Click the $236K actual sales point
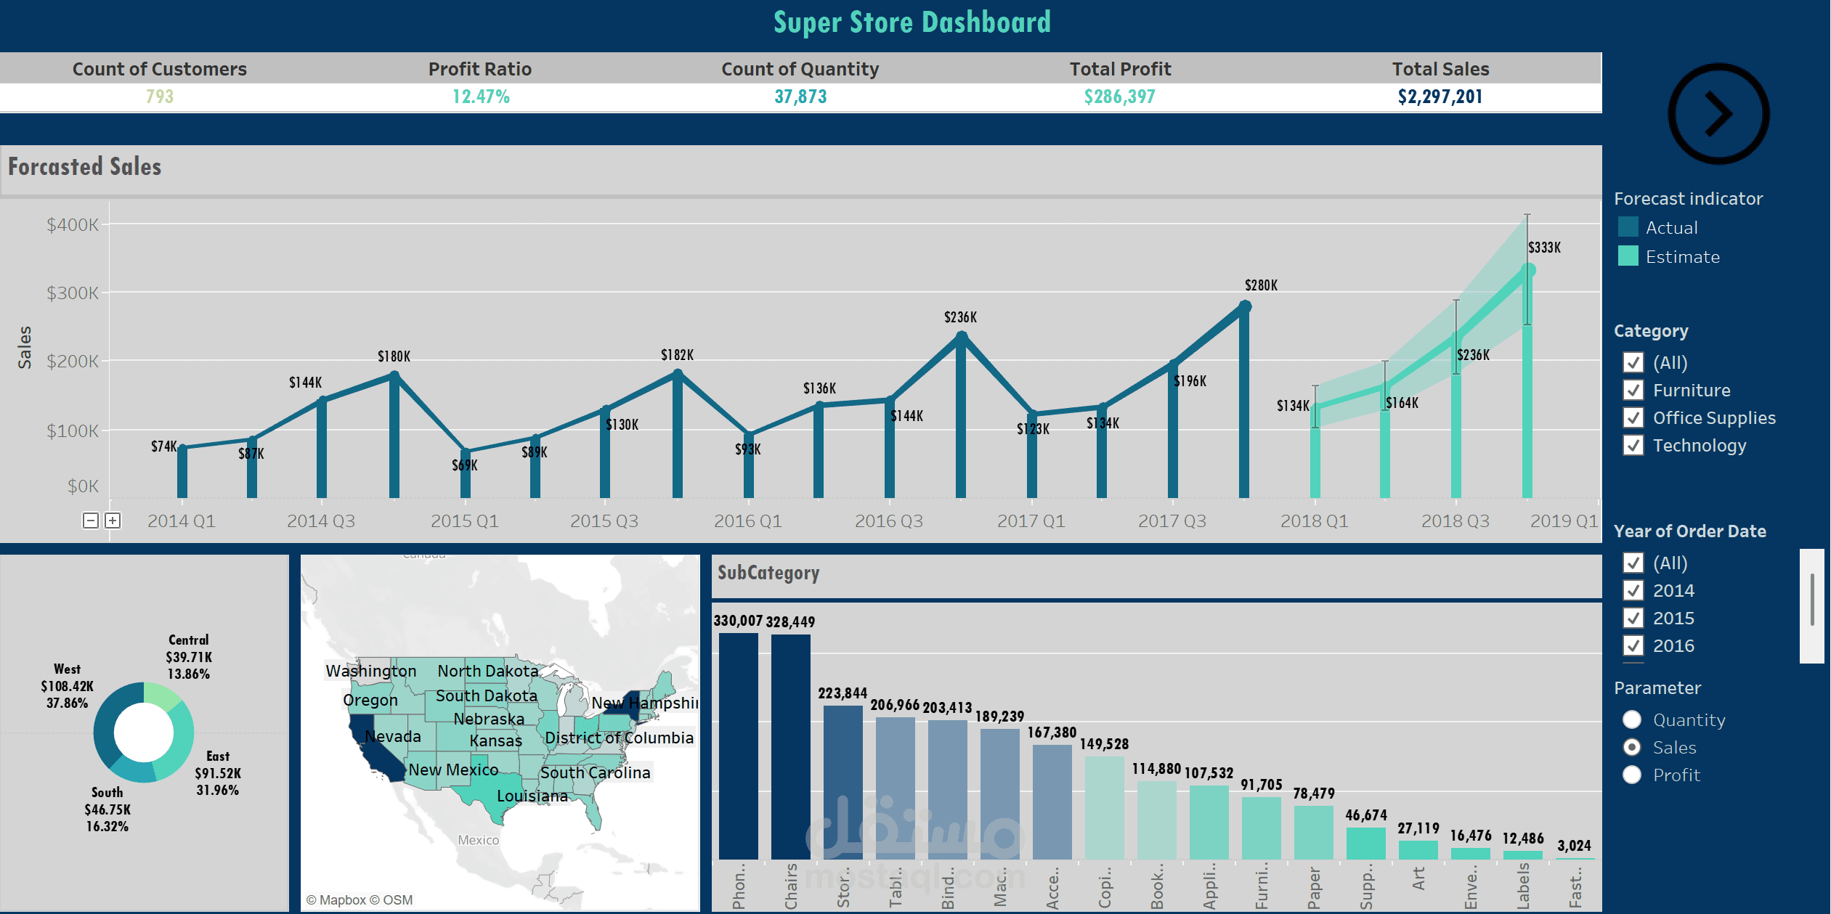This screenshot has width=1831, height=914. (x=962, y=337)
